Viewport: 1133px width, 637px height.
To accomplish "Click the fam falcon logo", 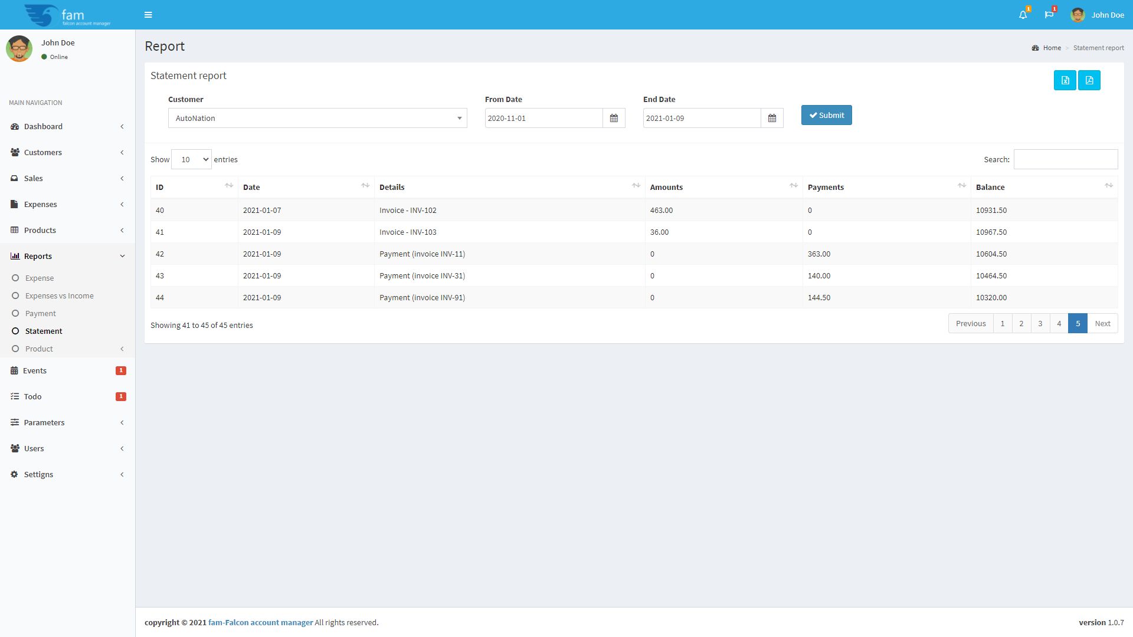I will [x=67, y=15].
